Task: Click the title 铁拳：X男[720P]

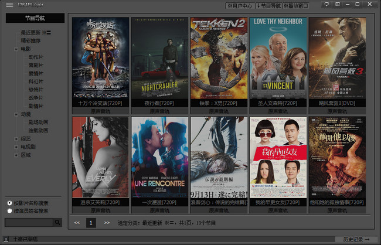Action: [219, 103]
